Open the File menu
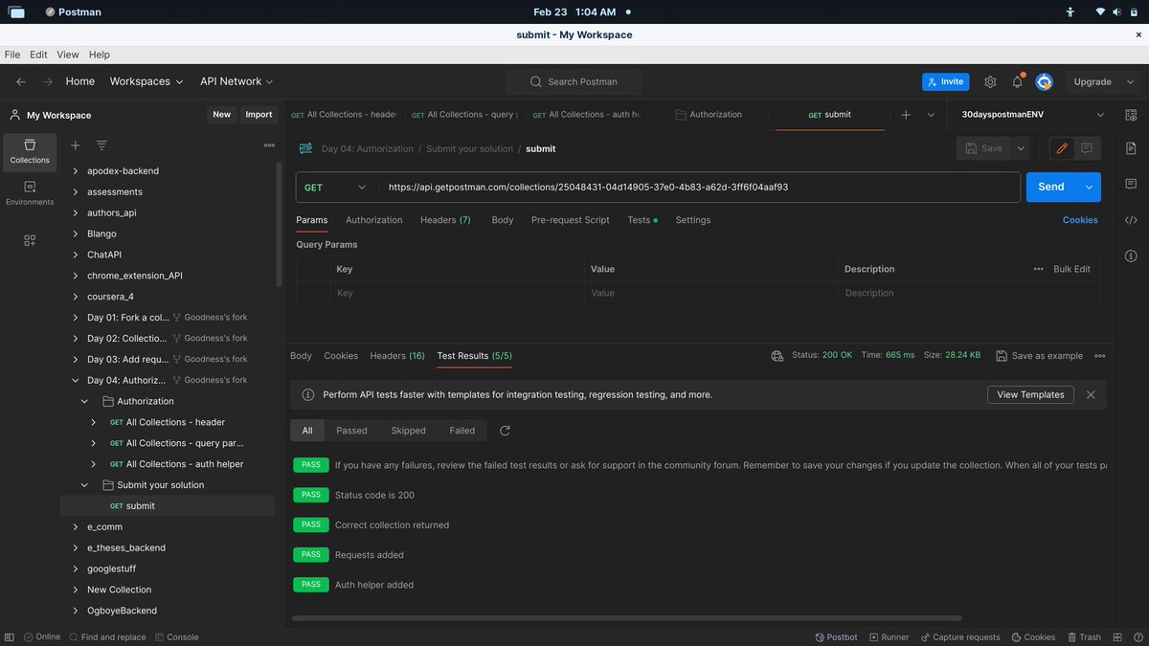The width and height of the screenshot is (1149, 646). [x=12, y=55]
